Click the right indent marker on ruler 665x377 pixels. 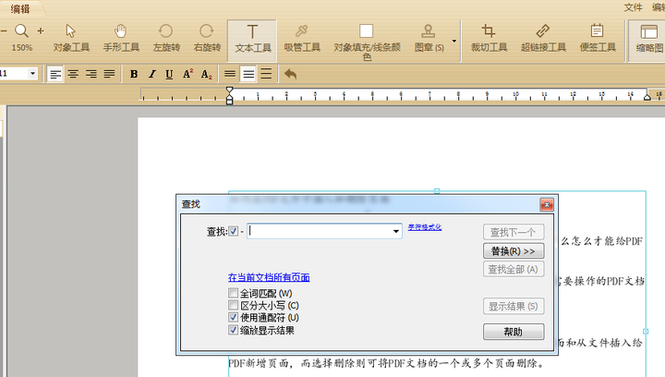[647, 97]
